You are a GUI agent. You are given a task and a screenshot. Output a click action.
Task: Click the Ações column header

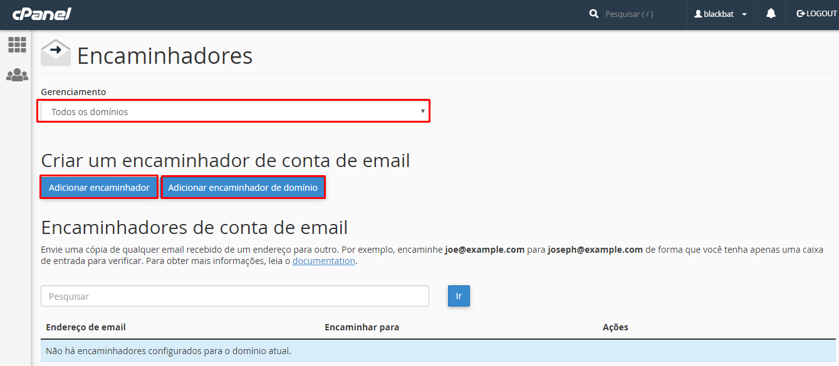click(x=615, y=327)
